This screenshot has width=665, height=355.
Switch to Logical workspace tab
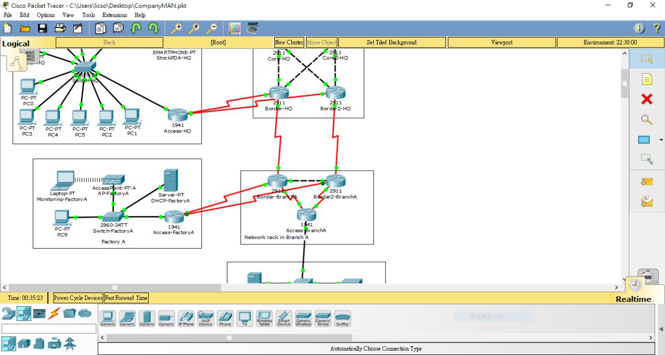point(16,44)
